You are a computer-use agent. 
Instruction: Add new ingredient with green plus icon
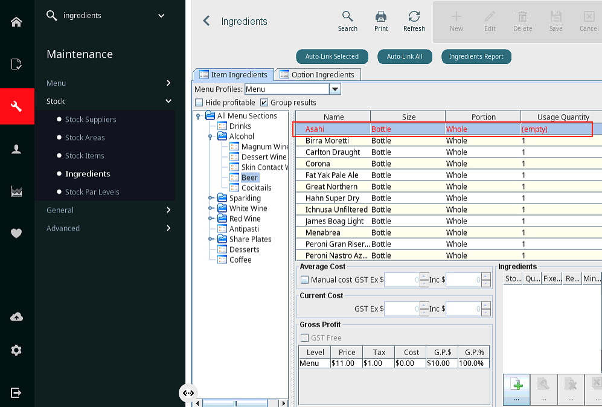(x=516, y=388)
